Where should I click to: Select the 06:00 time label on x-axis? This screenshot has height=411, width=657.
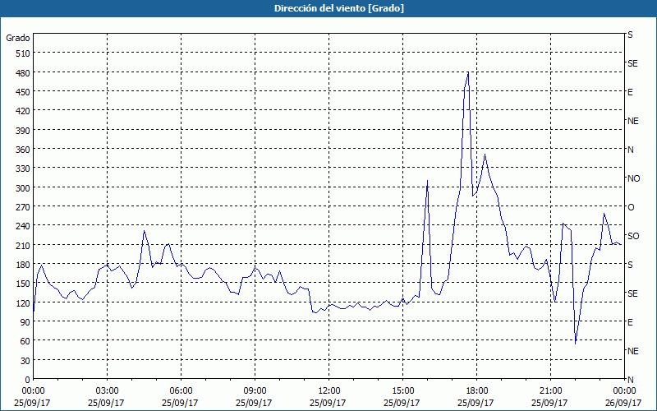pos(181,391)
